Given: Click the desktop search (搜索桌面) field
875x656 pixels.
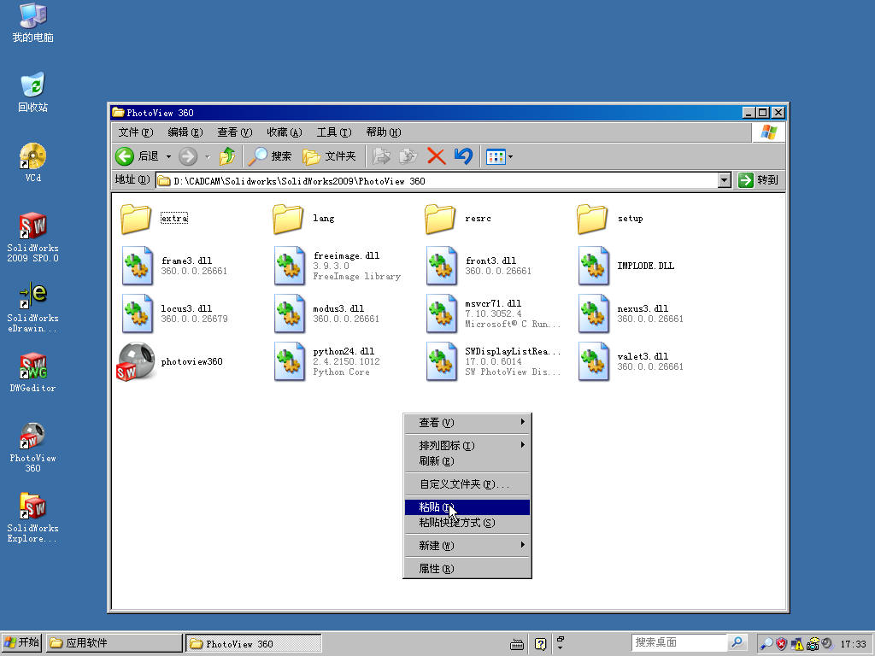Looking at the screenshot, I should pos(679,642).
